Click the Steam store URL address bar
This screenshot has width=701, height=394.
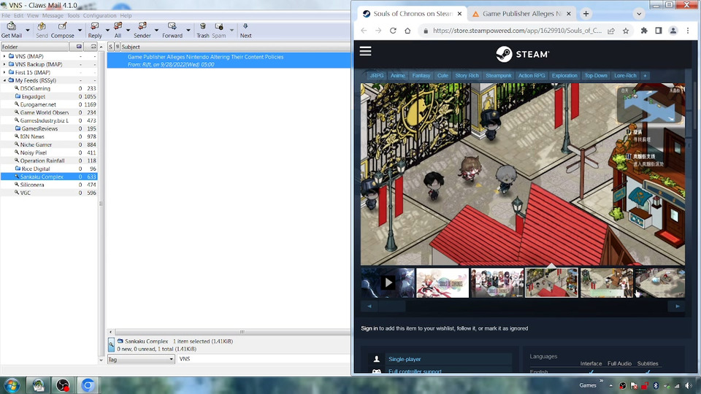click(x=517, y=31)
